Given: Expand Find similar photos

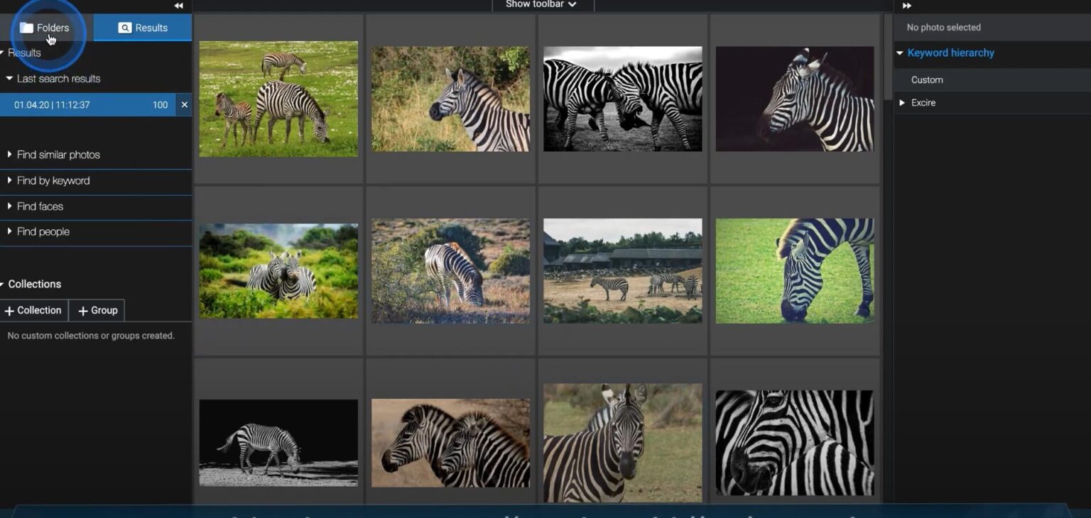Looking at the screenshot, I should [x=10, y=155].
